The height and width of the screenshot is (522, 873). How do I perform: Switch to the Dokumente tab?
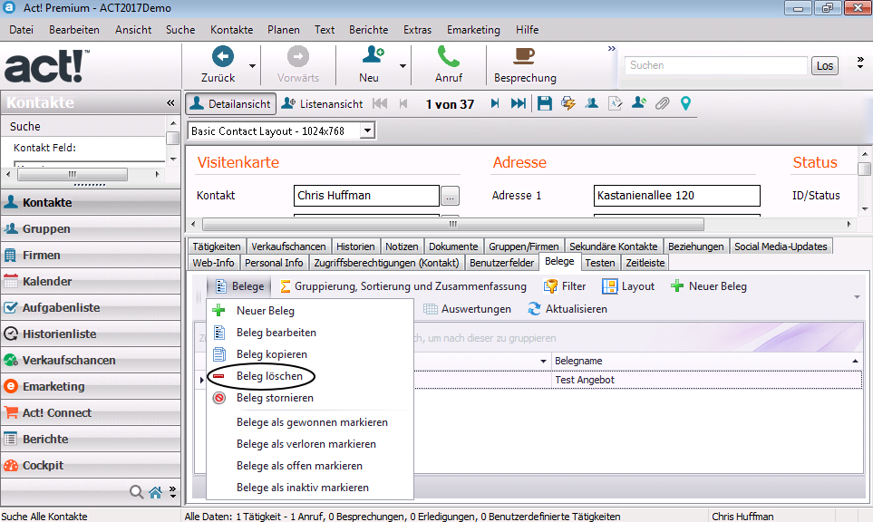[x=453, y=246]
